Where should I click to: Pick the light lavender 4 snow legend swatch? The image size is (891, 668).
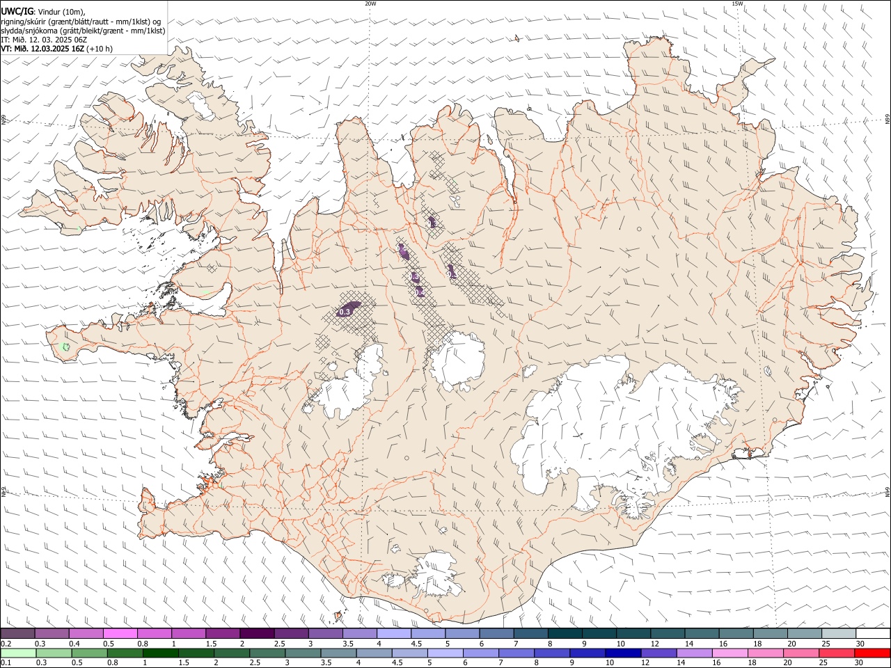click(x=394, y=634)
